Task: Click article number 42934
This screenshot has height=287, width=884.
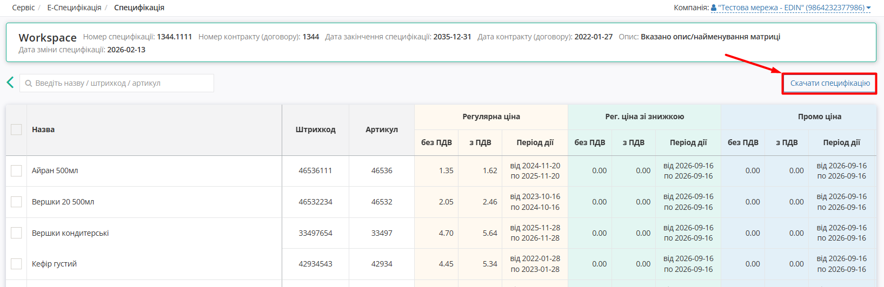Action: click(382, 264)
